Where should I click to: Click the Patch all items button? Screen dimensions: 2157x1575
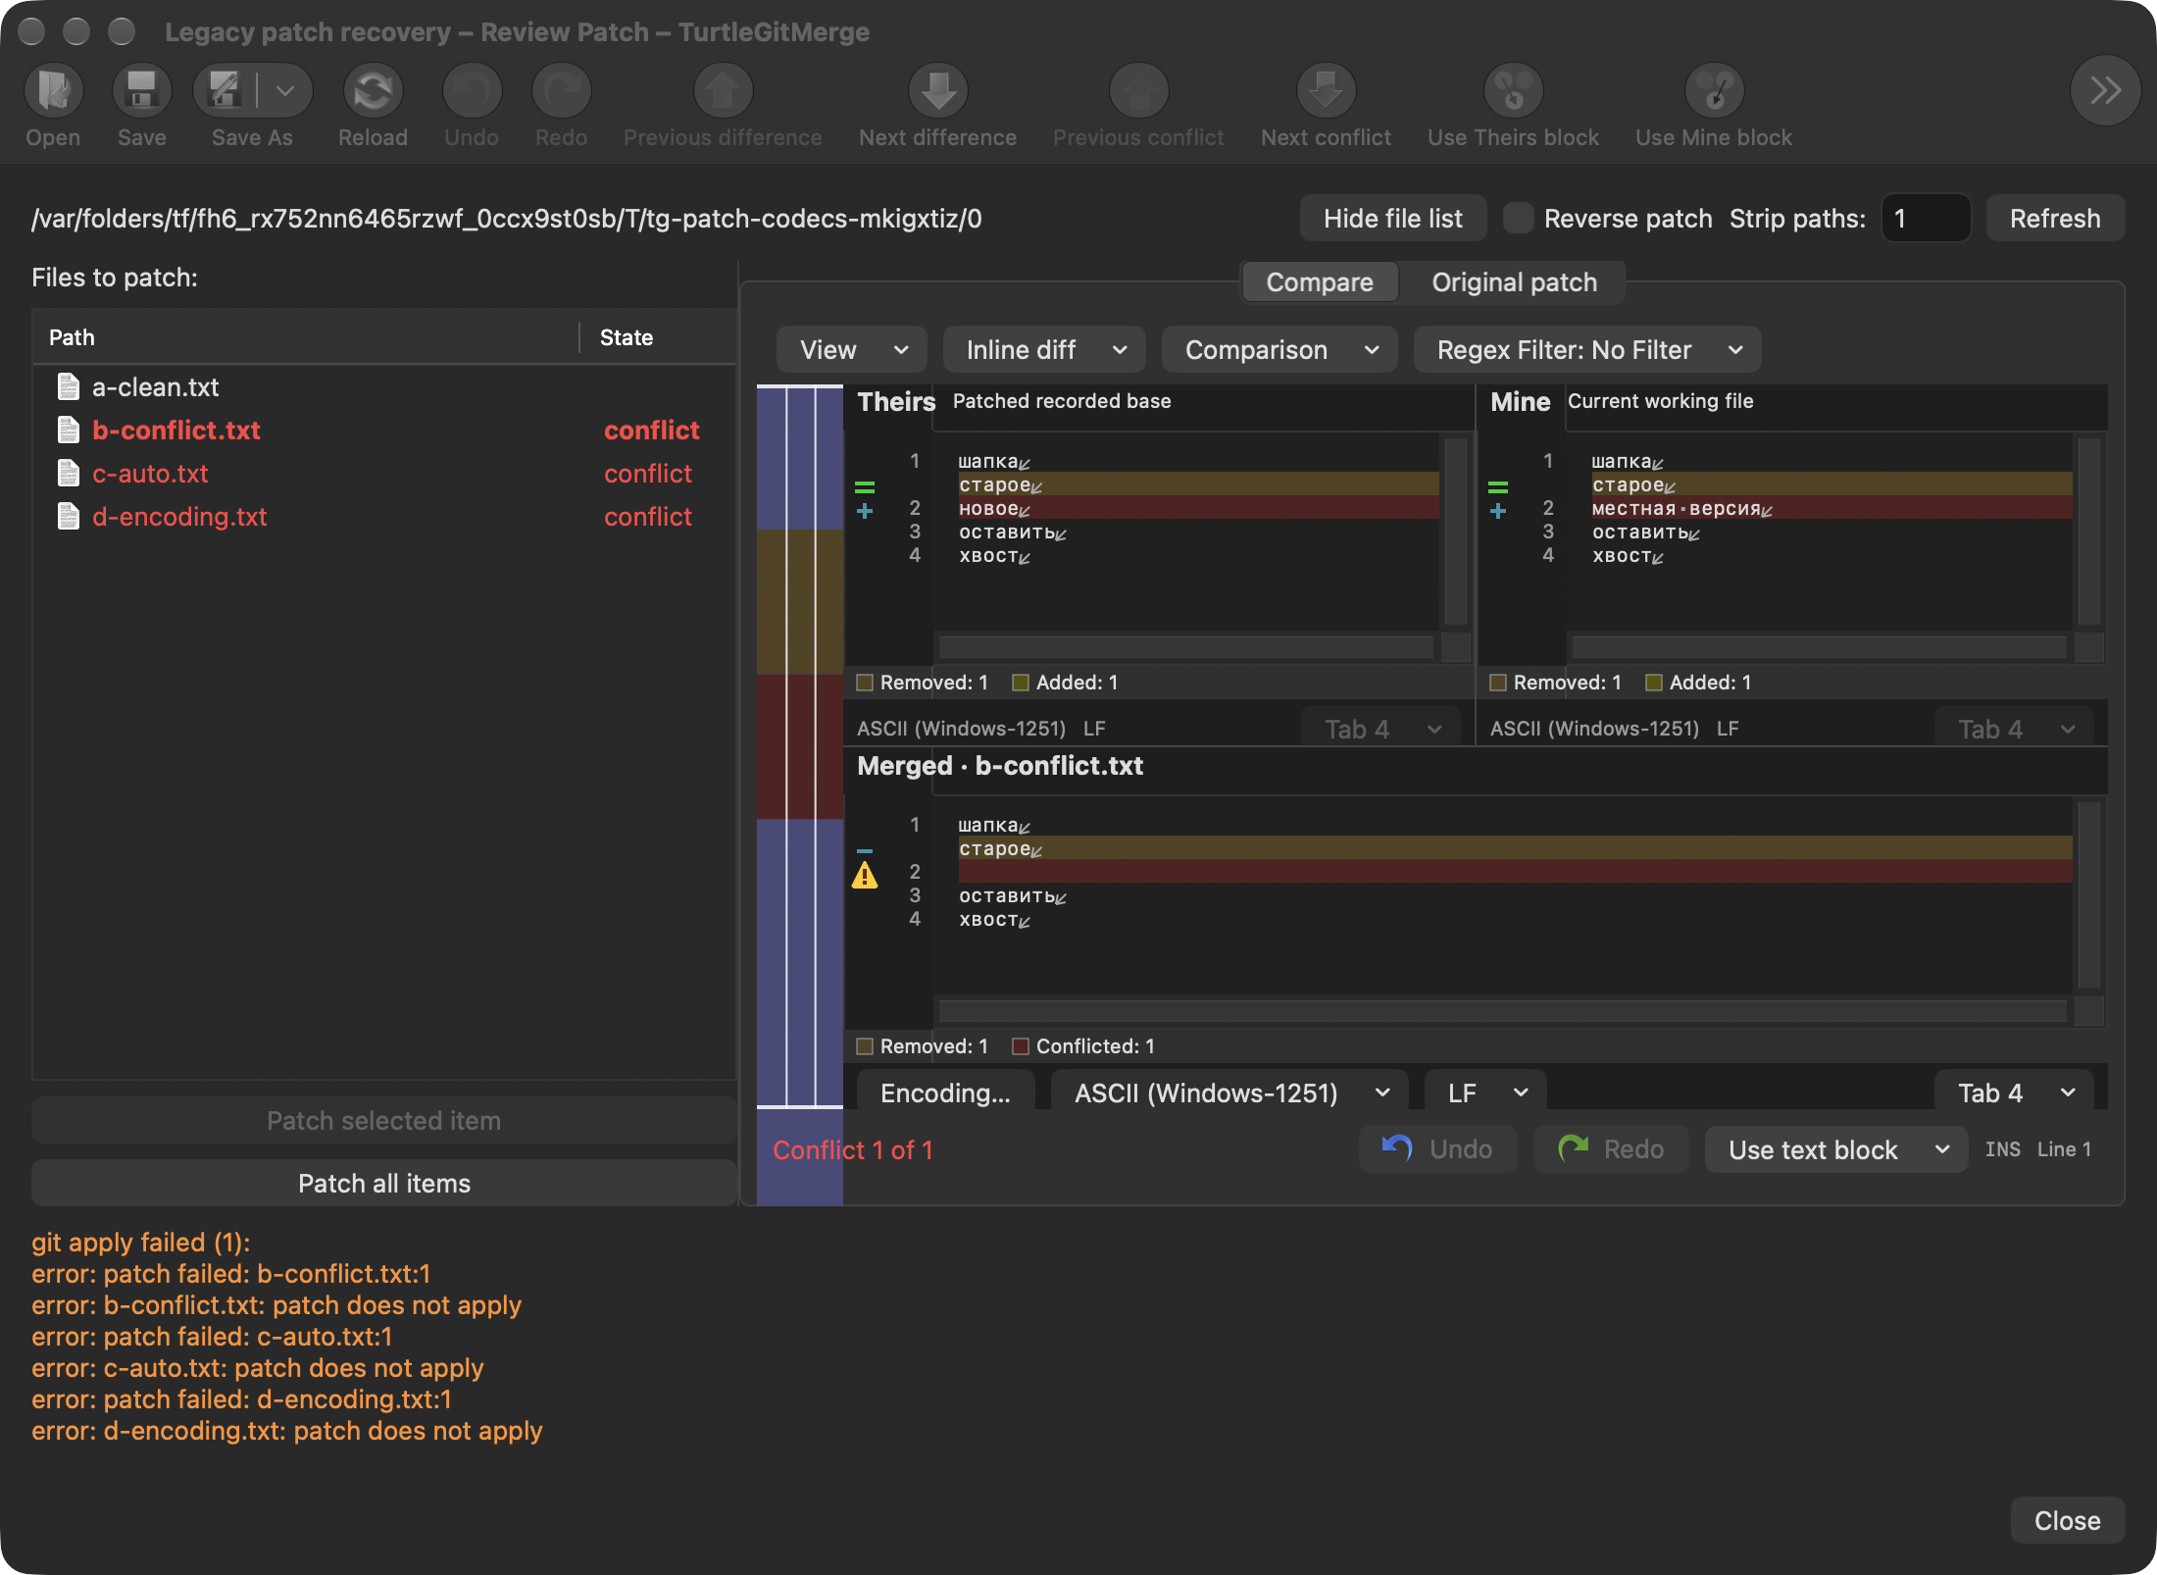tap(384, 1184)
